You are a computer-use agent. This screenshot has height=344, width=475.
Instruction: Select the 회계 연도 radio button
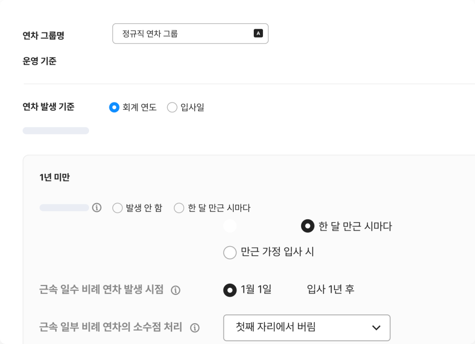(x=114, y=108)
